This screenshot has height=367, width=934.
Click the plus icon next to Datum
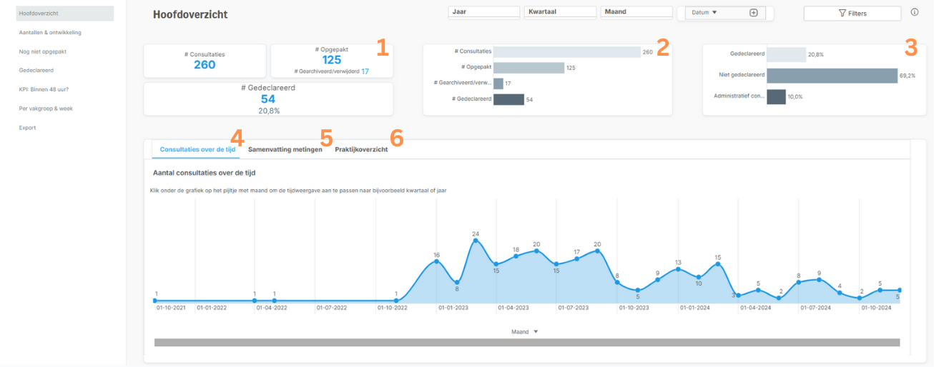[x=753, y=13]
